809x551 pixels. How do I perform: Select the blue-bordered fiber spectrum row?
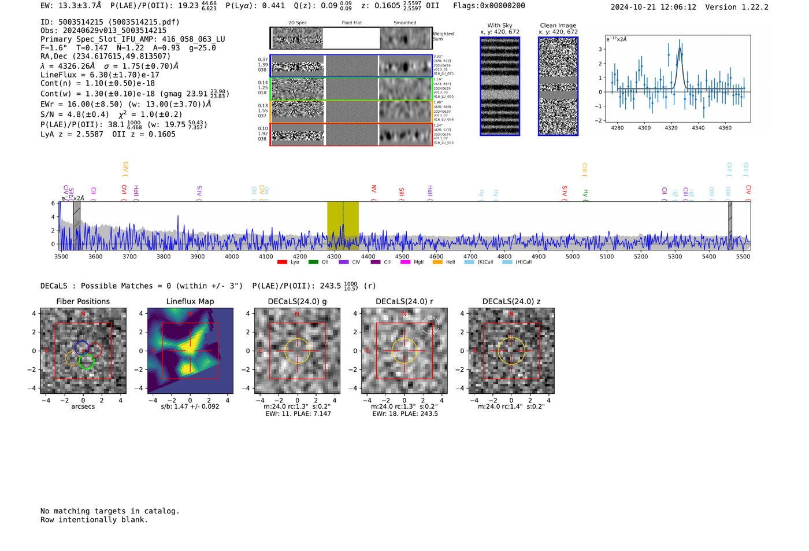351,66
